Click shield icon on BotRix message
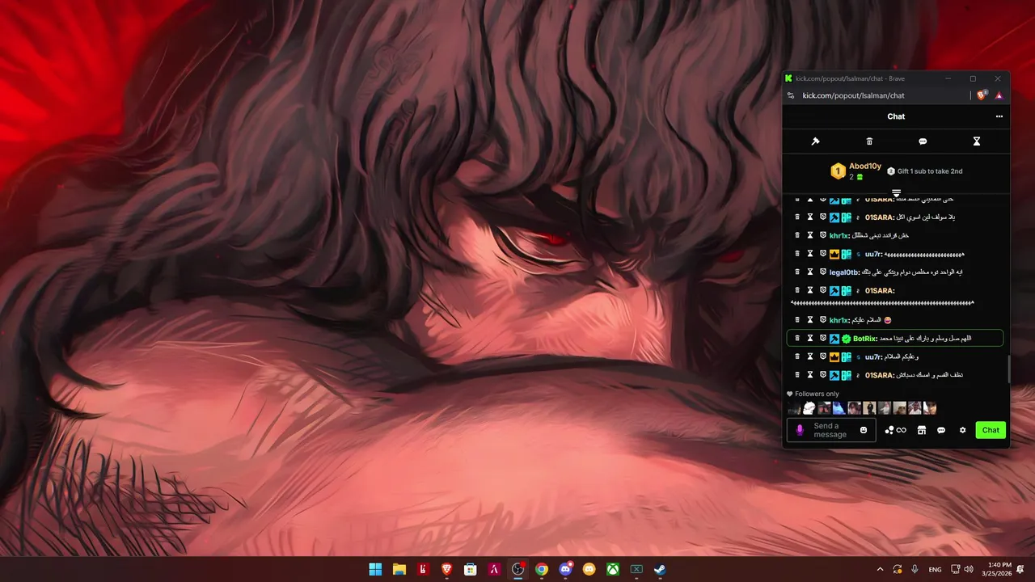Image resolution: width=1035 pixels, height=582 pixels. (x=823, y=339)
